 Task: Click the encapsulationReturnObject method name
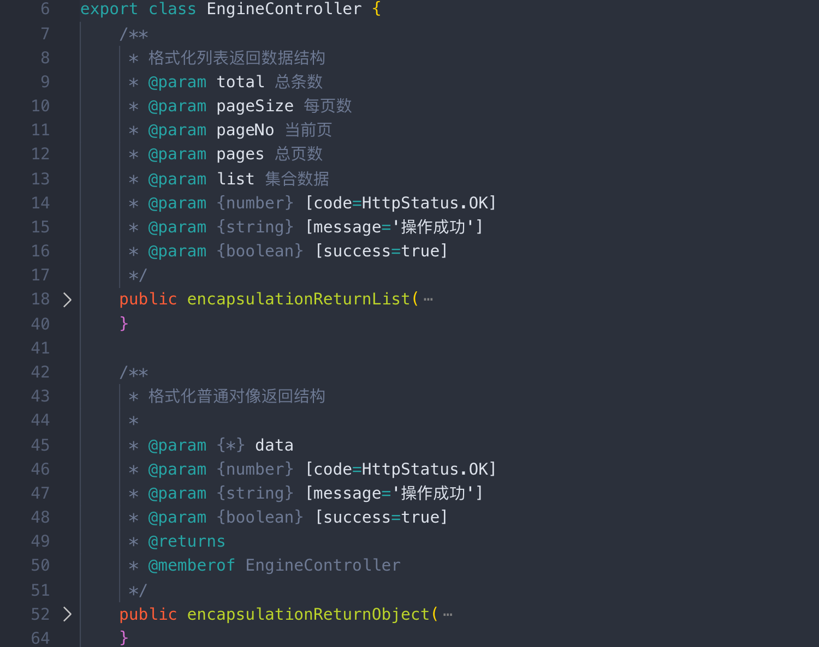coord(308,614)
